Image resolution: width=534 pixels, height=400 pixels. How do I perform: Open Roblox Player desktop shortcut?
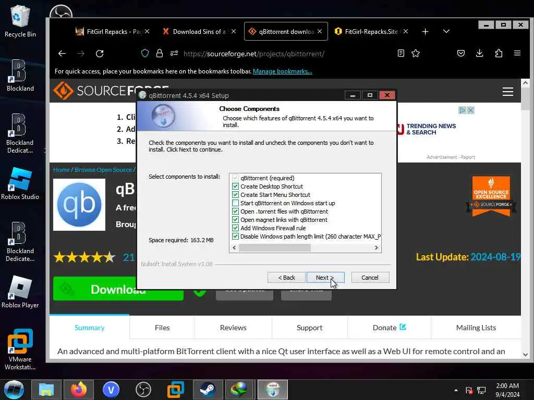click(20, 292)
